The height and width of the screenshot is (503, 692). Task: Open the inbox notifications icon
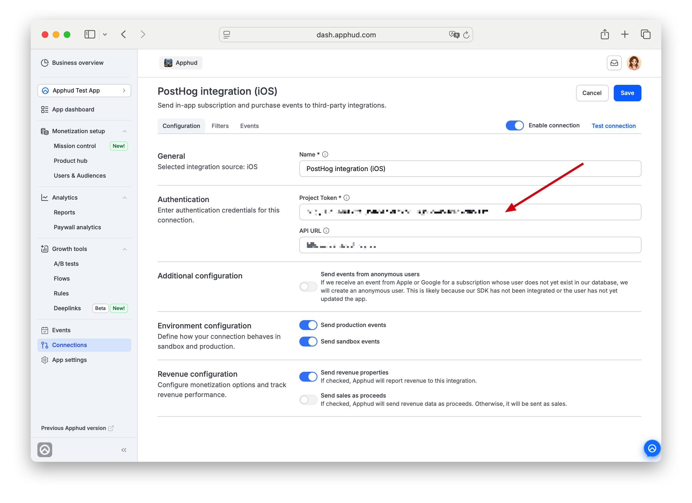coord(614,63)
